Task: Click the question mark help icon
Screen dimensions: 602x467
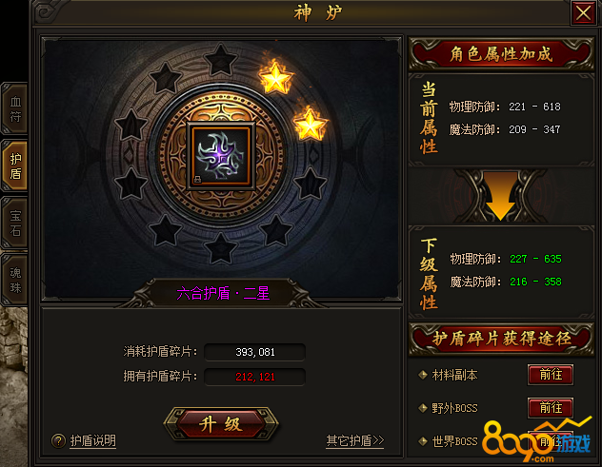Action: click(x=58, y=440)
